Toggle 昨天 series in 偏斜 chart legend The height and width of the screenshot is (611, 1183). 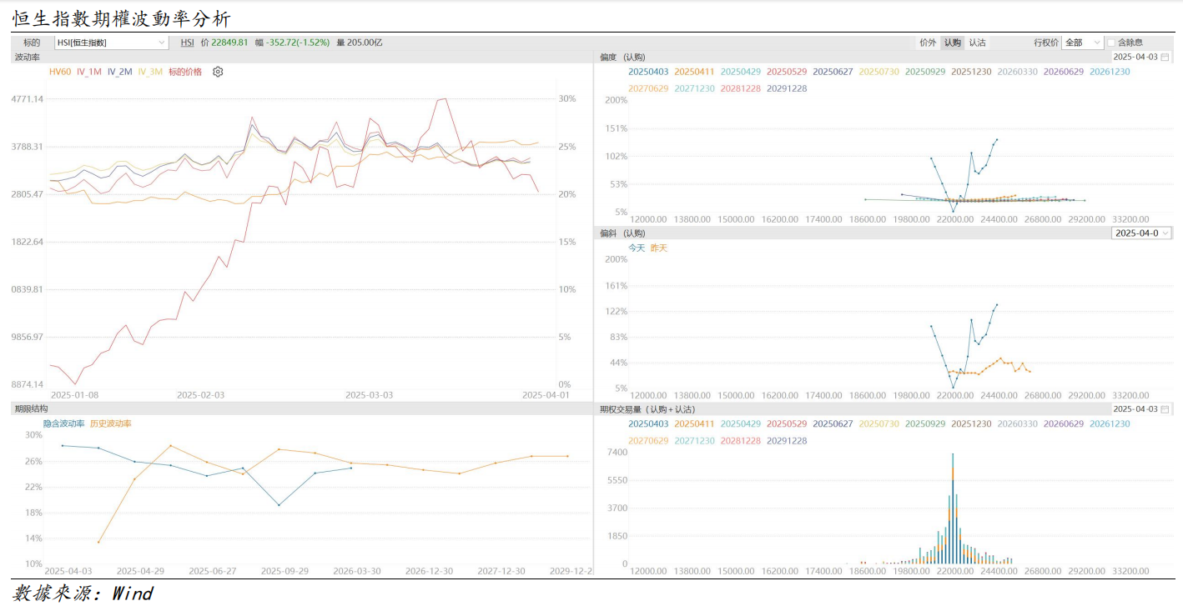(659, 248)
